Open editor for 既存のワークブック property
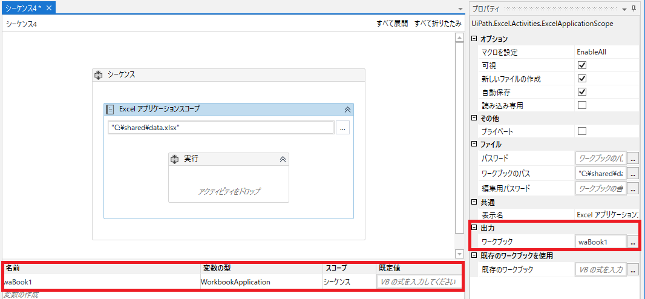Screen dimensions: 645x299 (x=633, y=270)
